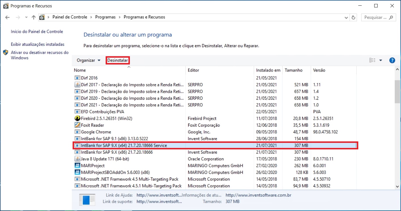The image size is (401, 211).
Task: Click the shield icon beside Windows features
Action: (x=6, y=53)
